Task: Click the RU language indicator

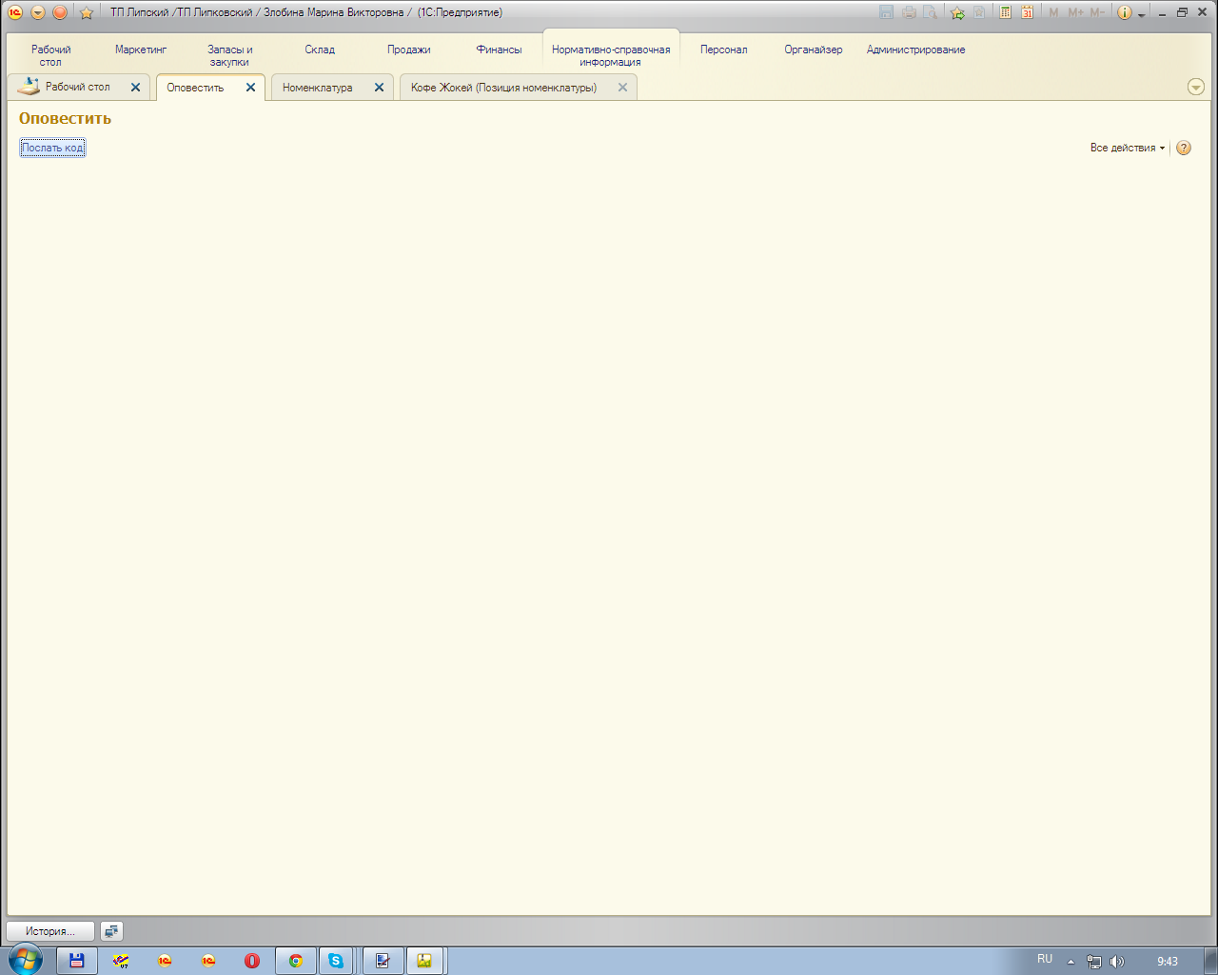Action: tap(1045, 959)
